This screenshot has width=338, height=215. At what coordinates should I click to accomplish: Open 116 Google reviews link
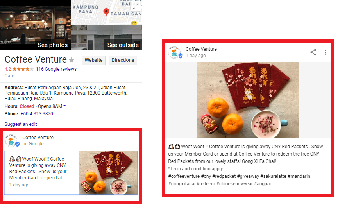[x=56, y=69]
